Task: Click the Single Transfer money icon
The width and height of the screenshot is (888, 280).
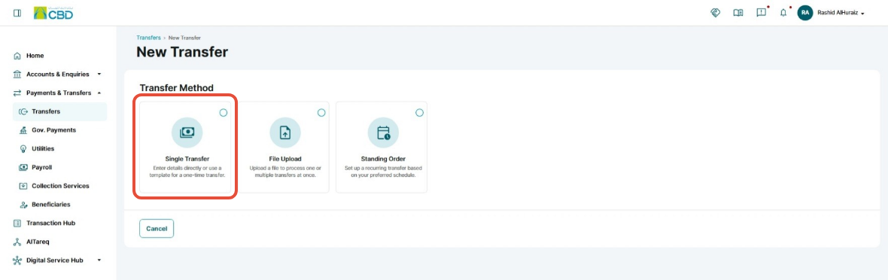Action: click(x=187, y=132)
